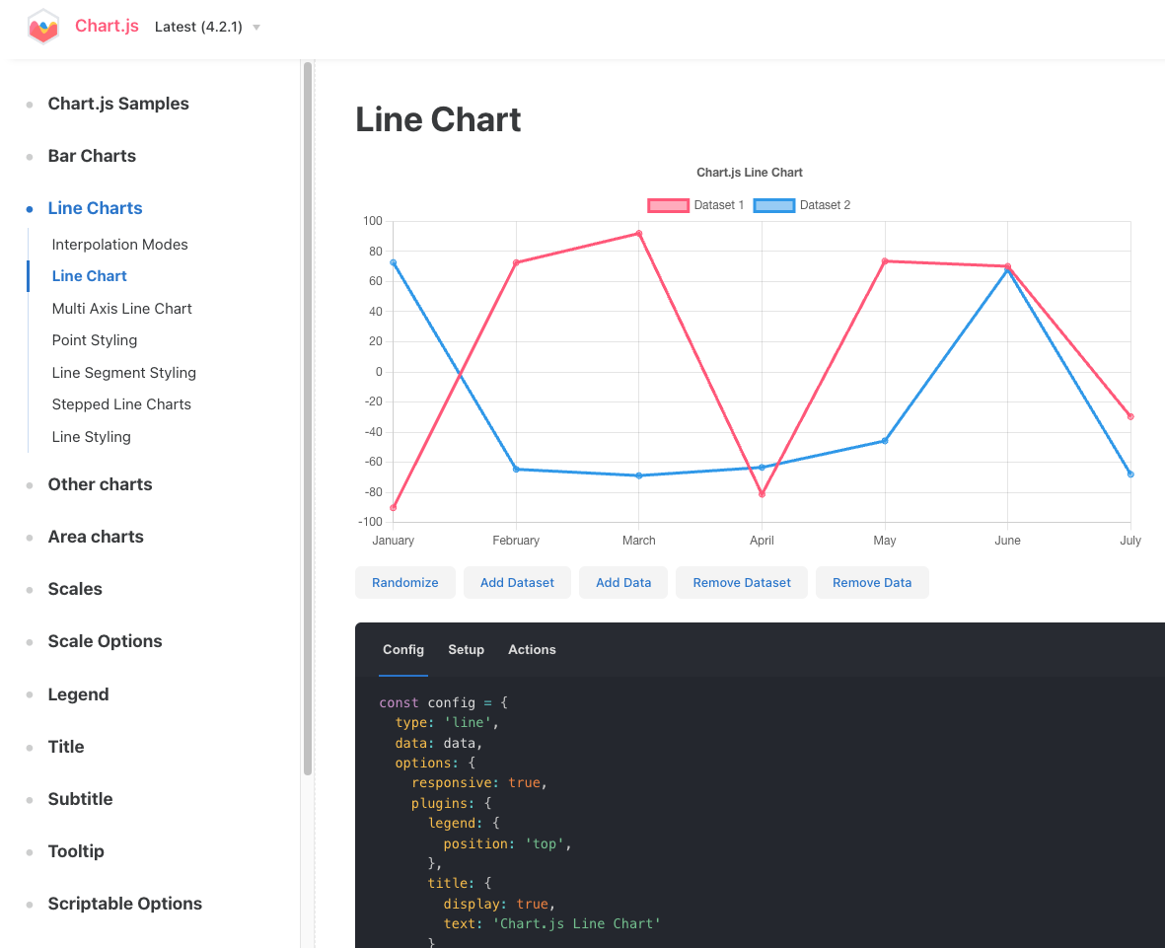Switch to the Config code tab
This screenshot has width=1165, height=948.
[403, 649]
